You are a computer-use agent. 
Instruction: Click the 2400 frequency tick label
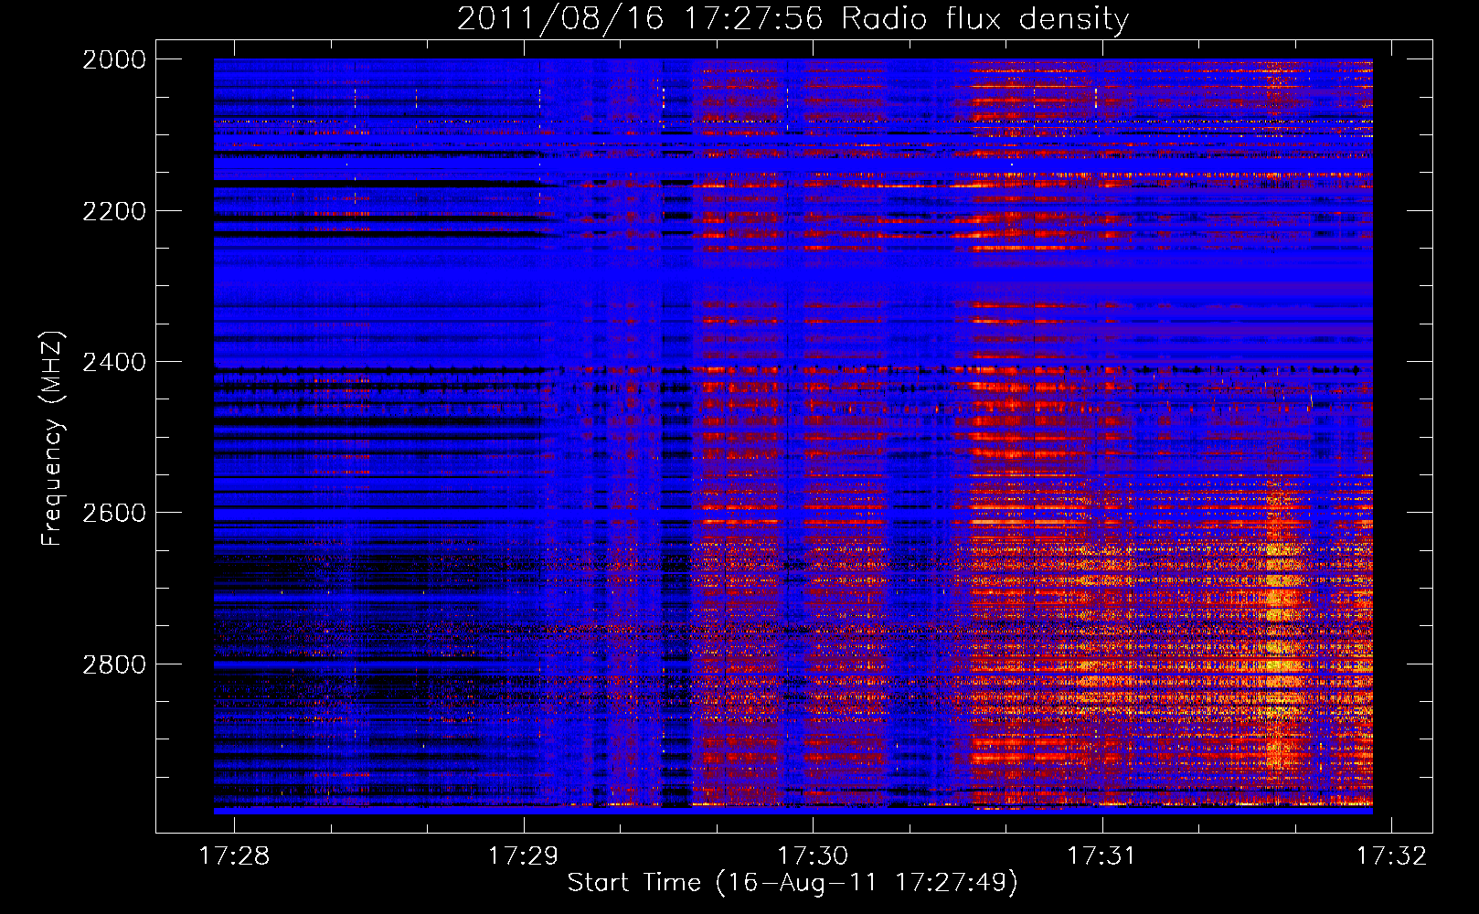(114, 362)
